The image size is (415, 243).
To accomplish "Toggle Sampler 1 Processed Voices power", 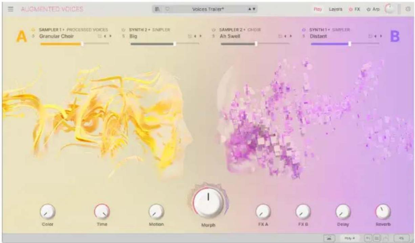I will [x=34, y=30].
